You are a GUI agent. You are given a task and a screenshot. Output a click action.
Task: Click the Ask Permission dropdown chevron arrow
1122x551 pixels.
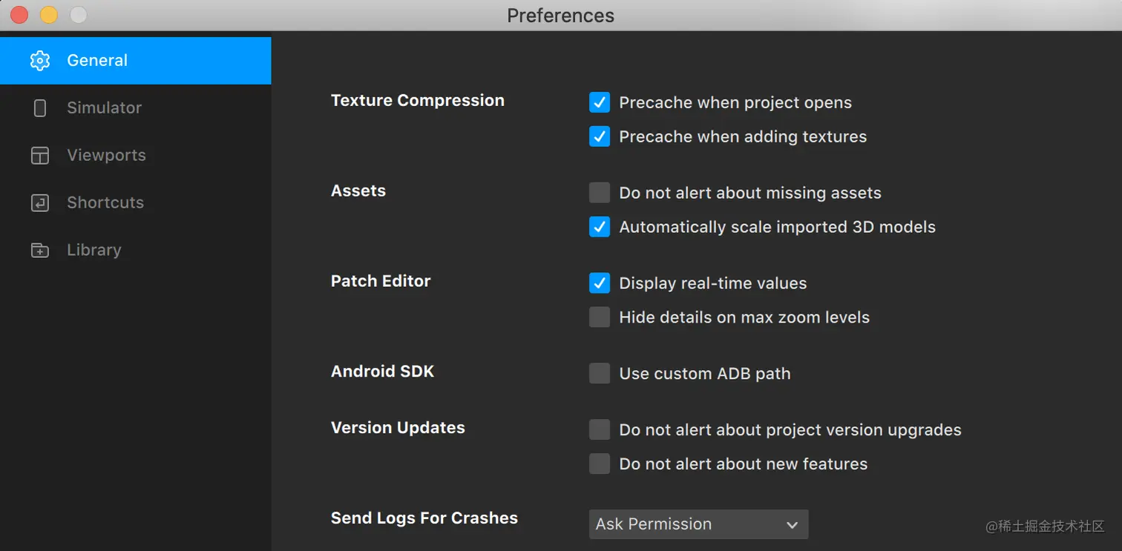[x=792, y=525]
